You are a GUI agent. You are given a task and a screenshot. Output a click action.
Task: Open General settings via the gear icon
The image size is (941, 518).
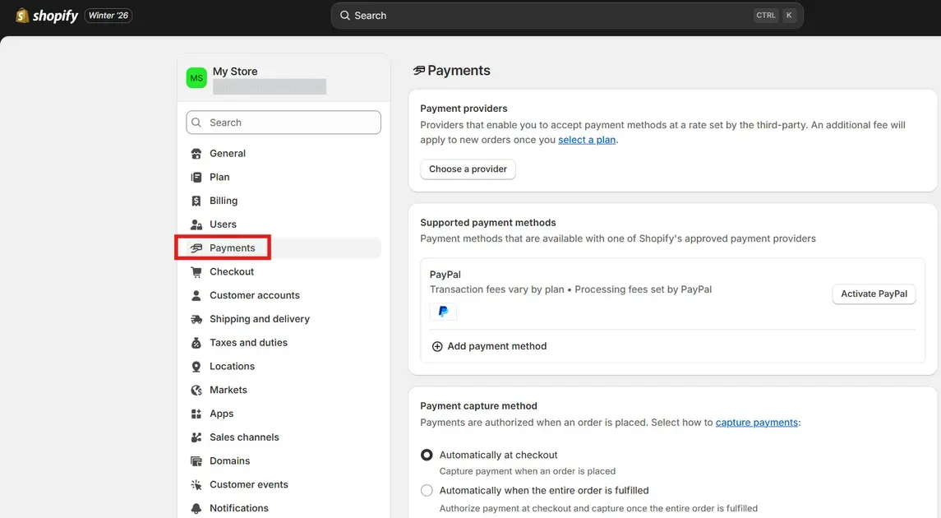196,153
